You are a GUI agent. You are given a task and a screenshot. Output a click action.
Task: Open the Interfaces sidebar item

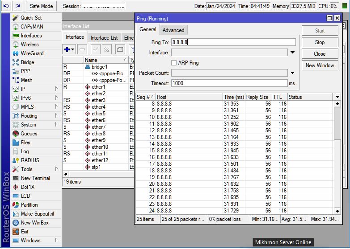pyautogui.click(x=31, y=36)
